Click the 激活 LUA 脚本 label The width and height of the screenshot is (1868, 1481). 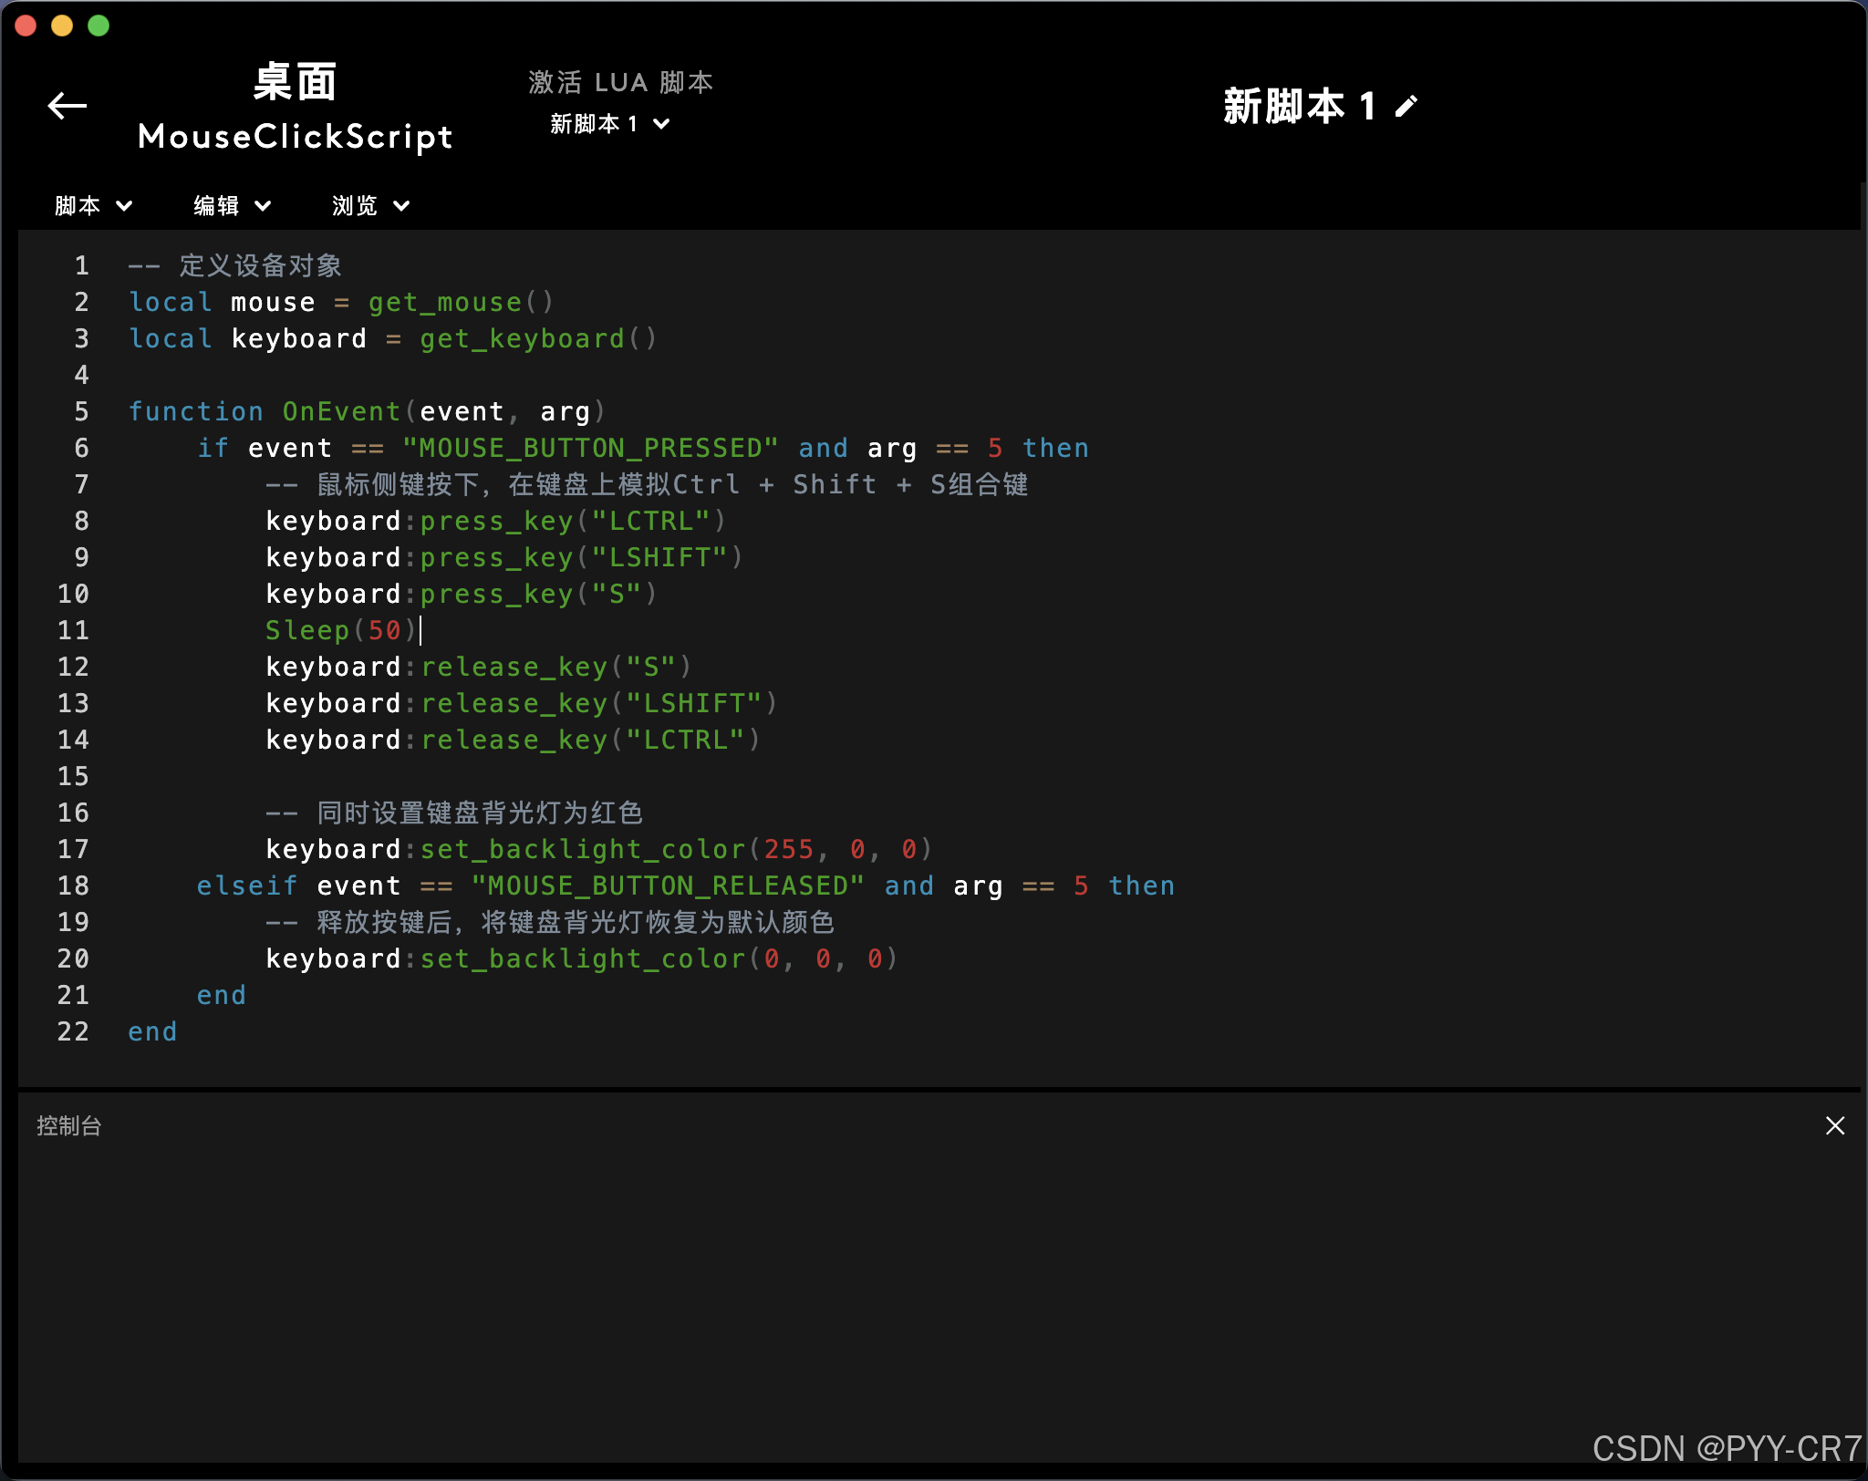[621, 82]
